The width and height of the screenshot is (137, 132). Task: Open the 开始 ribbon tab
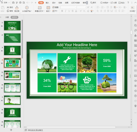41,2
